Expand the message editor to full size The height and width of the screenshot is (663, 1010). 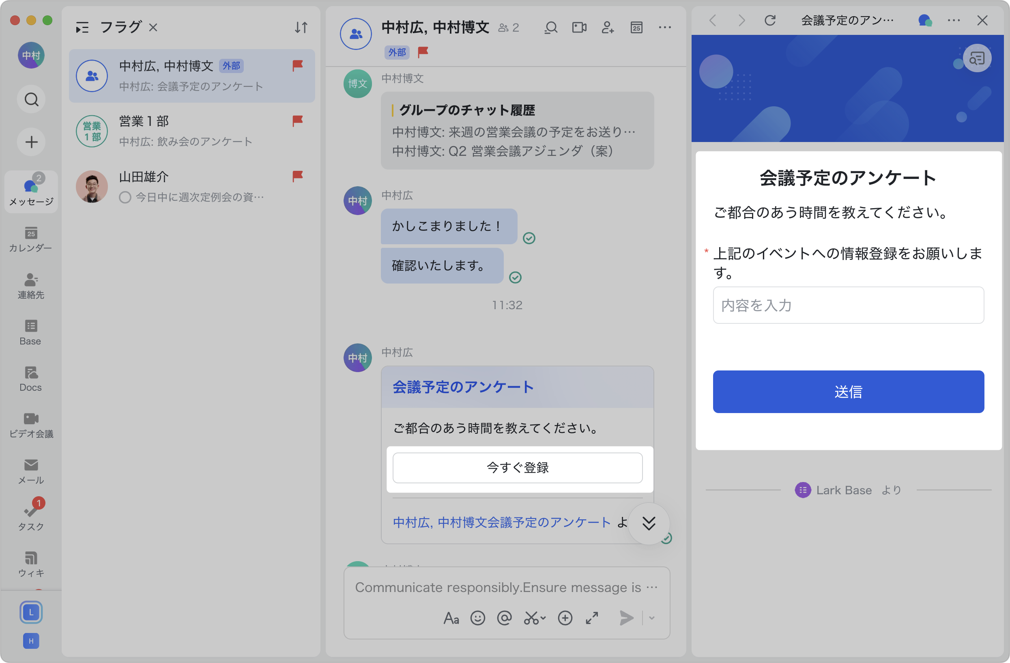coord(592,618)
